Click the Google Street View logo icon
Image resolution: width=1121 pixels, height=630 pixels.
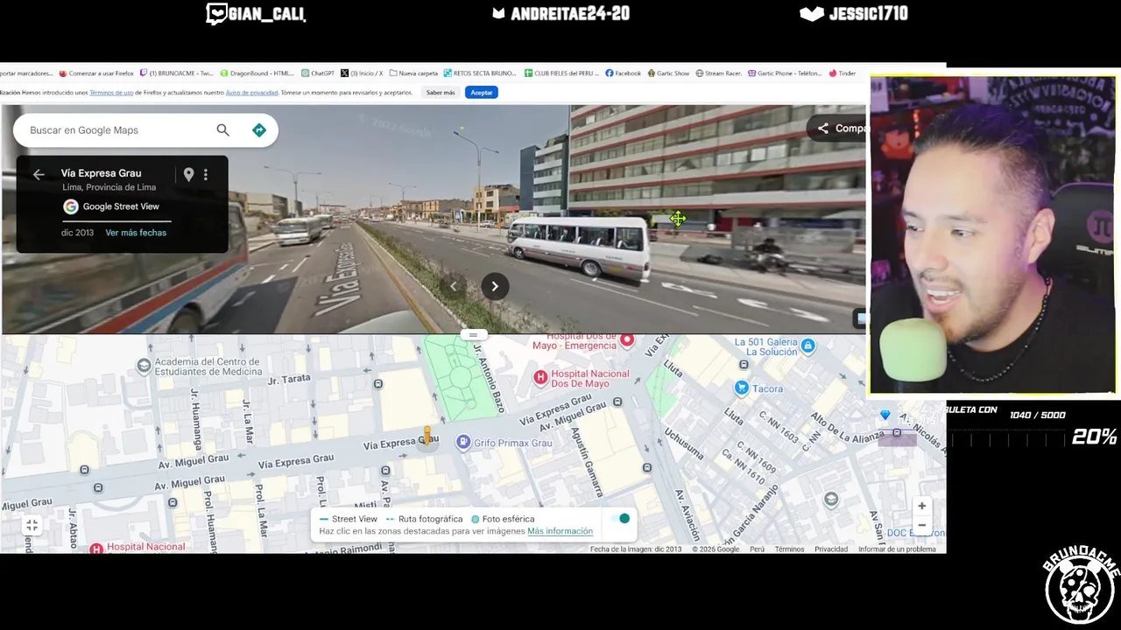pyautogui.click(x=71, y=206)
